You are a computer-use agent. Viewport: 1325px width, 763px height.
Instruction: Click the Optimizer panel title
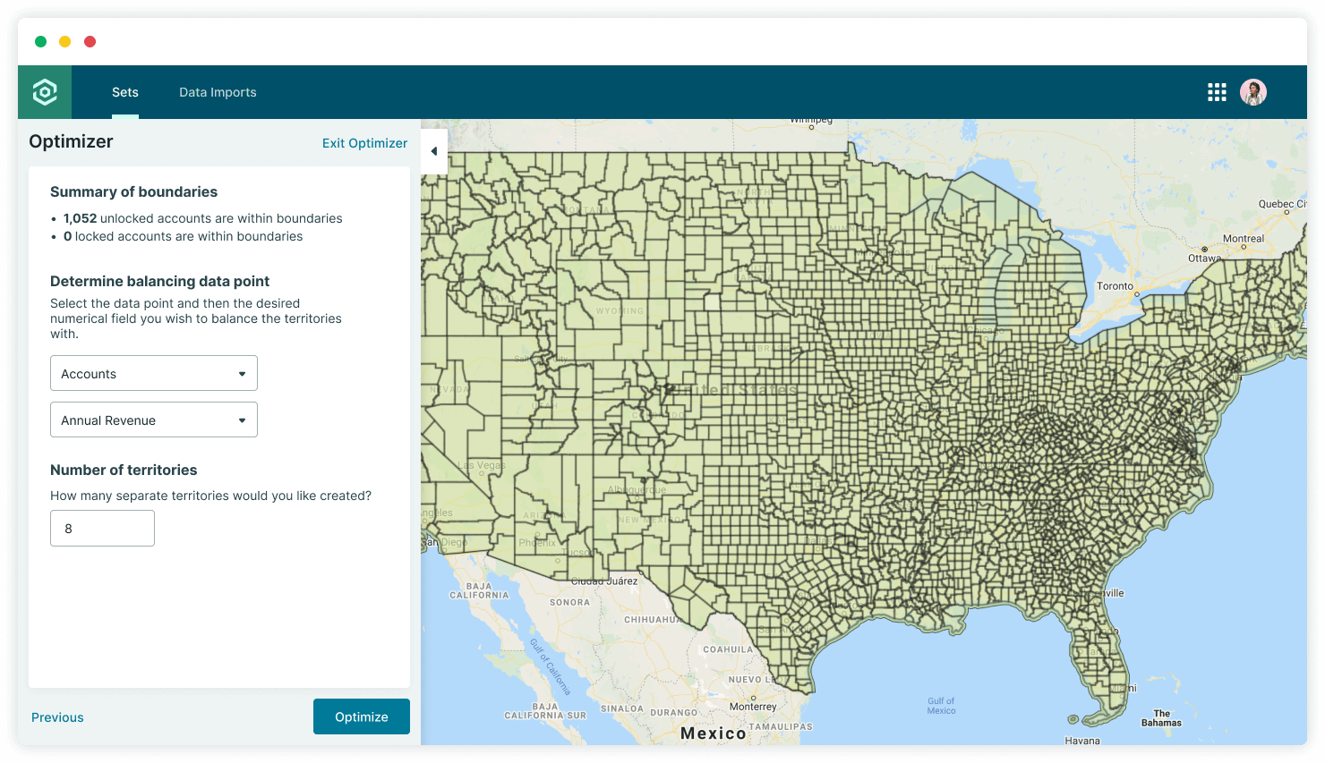click(x=71, y=141)
